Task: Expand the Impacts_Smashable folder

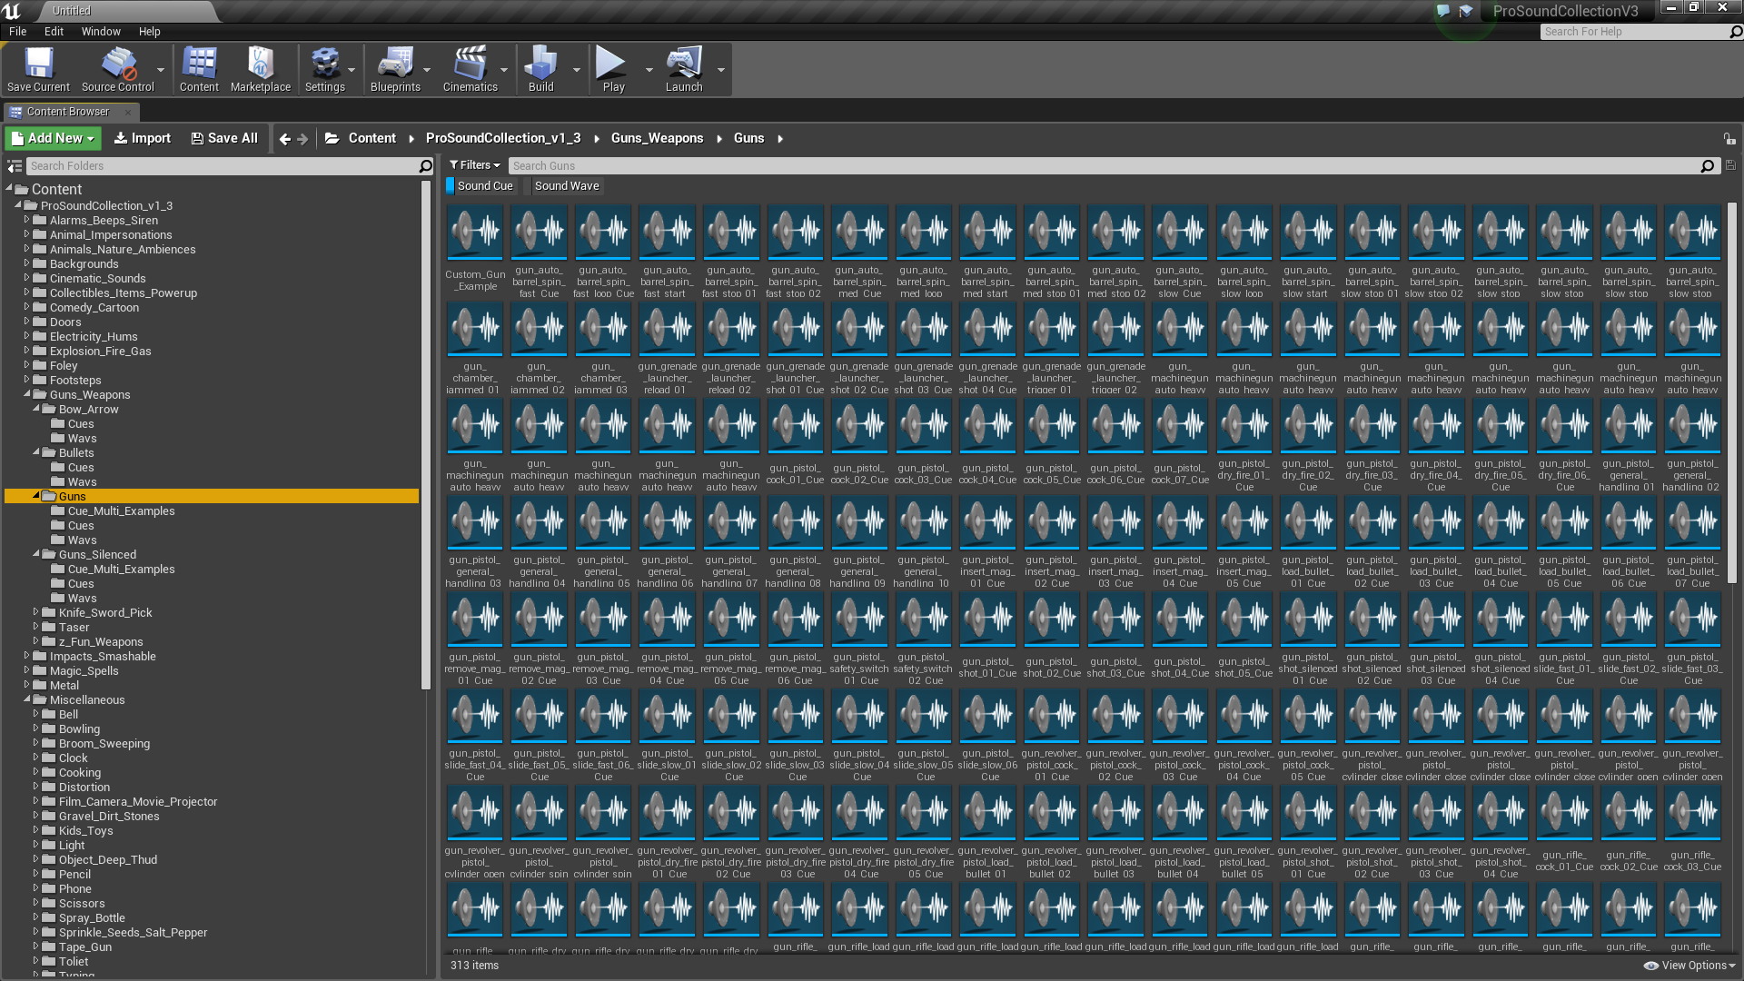Action: click(x=26, y=656)
